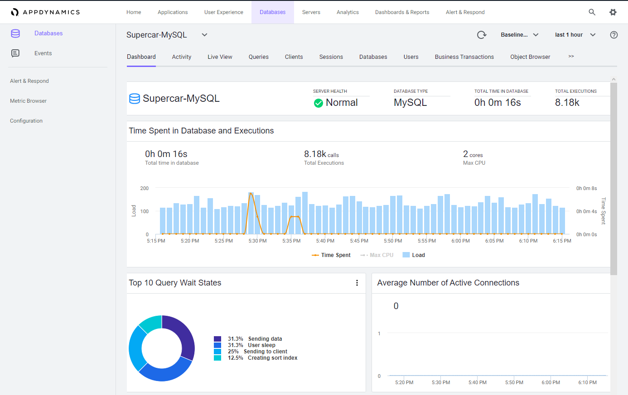Open Top 10 Query Wait States options menu
This screenshot has width=628, height=395.
pyautogui.click(x=357, y=283)
